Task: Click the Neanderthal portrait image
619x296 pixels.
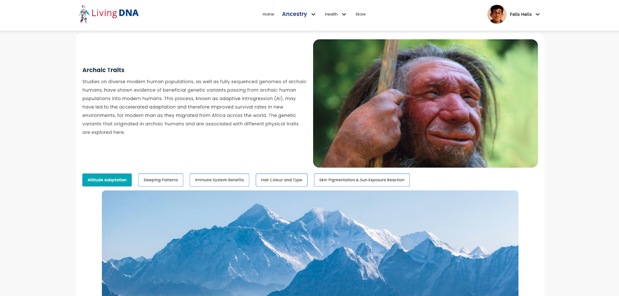Action: (x=426, y=104)
